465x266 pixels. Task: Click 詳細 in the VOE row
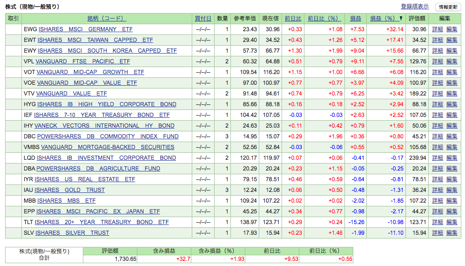pyautogui.click(x=438, y=82)
